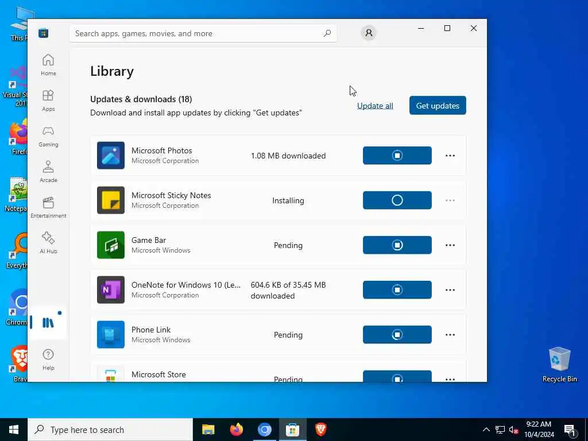Open Help from the sidebar

pos(48,359)
